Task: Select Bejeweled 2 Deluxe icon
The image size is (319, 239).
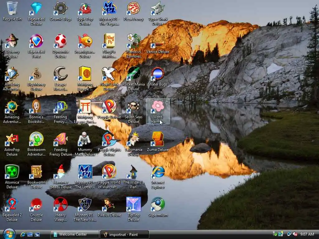Action: [12, 209]
